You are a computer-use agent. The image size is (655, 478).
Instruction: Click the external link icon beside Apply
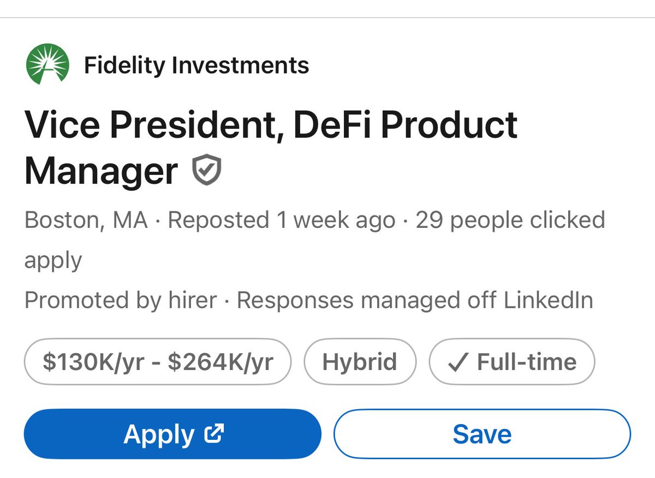(213, 433)
